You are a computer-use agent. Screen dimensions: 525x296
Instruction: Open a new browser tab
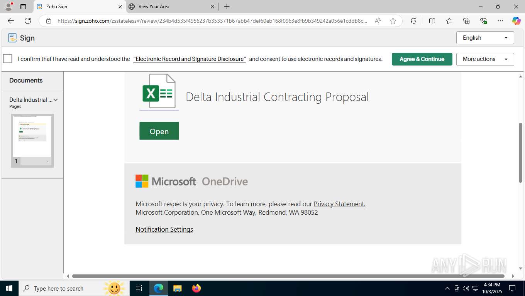[227, 7]
